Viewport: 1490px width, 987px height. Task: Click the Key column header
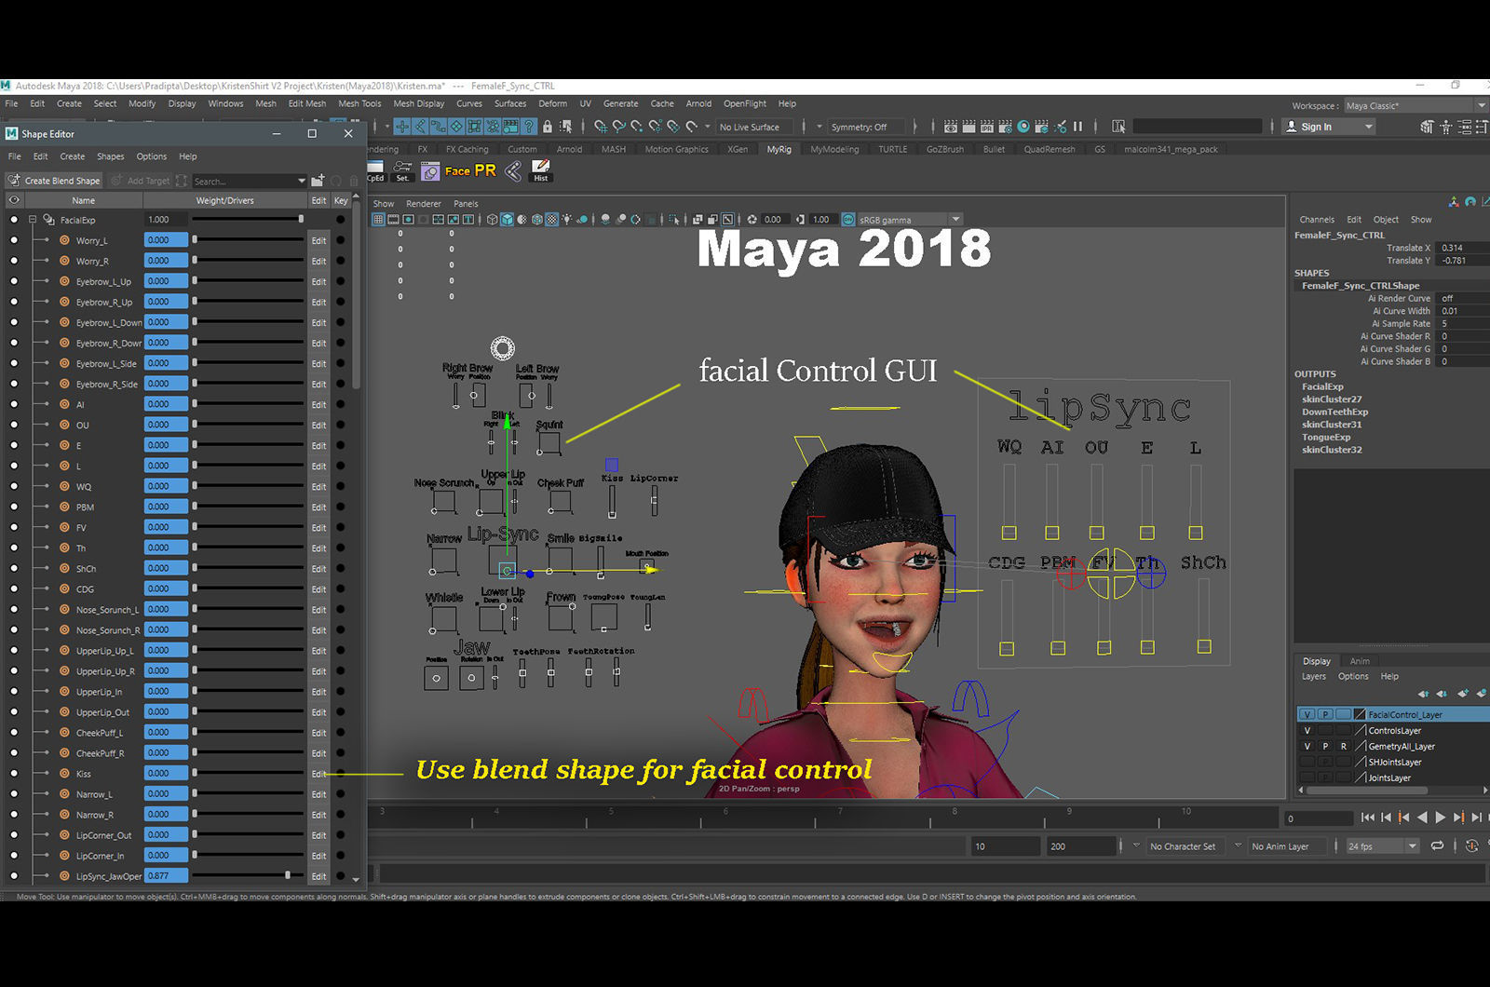click(341, 200)
